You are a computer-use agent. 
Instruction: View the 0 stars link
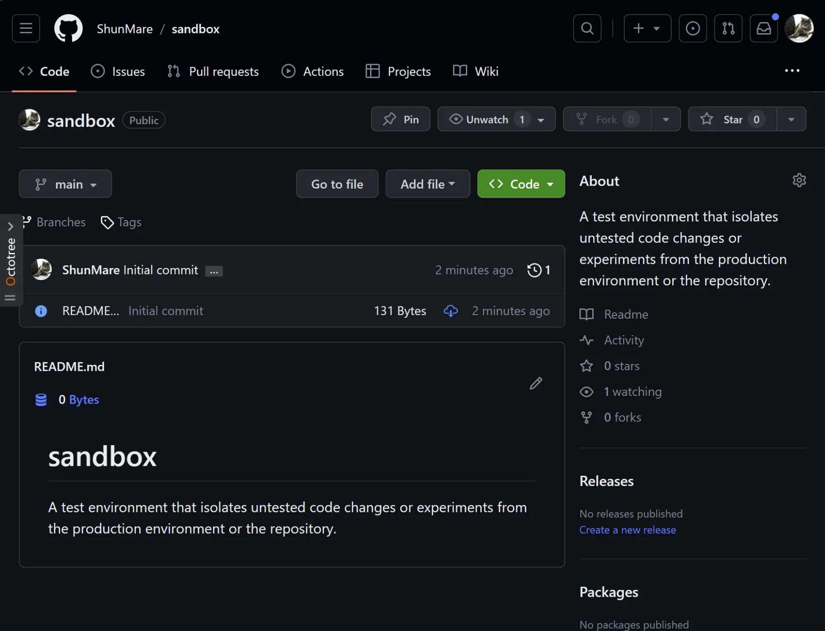(621, 366)
